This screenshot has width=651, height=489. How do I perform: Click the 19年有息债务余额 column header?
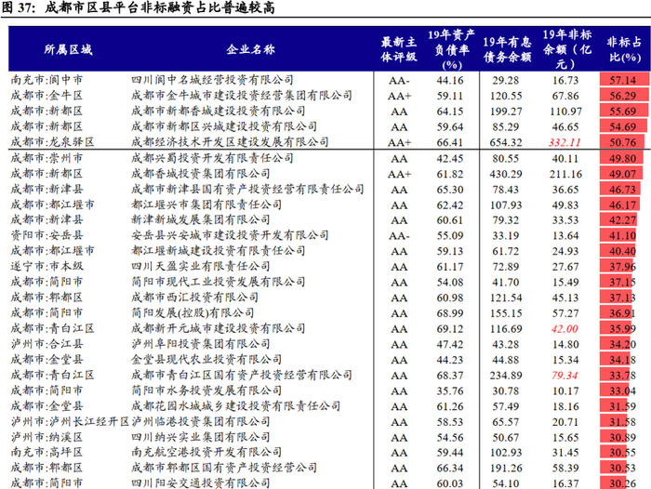click(507, 49)
